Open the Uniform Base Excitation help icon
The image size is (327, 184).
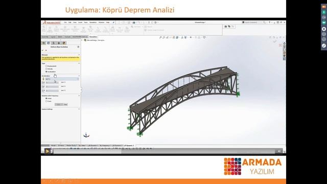[78, 47]
